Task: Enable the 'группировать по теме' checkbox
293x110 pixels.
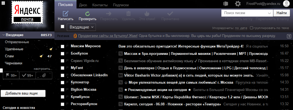Action: (x=252, y=28)
